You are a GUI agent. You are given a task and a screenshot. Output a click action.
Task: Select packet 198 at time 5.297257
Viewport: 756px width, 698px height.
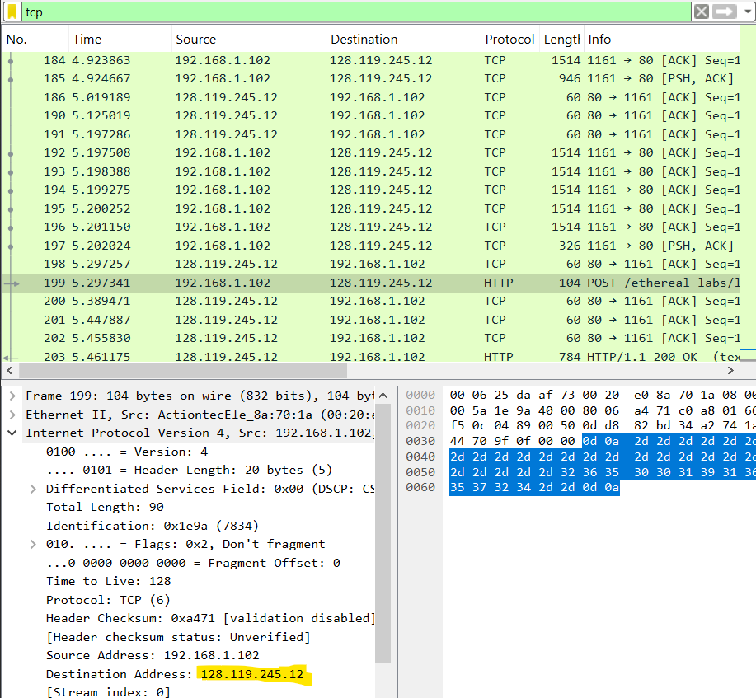pos(370,265)
